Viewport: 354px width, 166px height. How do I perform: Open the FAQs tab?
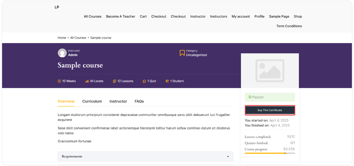click(x=139, y=101)
